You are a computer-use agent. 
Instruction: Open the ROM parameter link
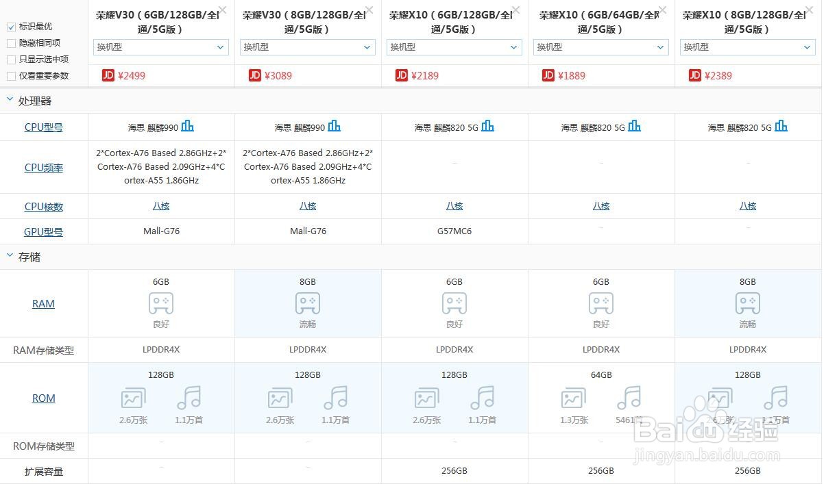coord(43,398)
